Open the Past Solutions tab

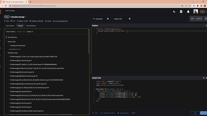click(x=31, y=26)
